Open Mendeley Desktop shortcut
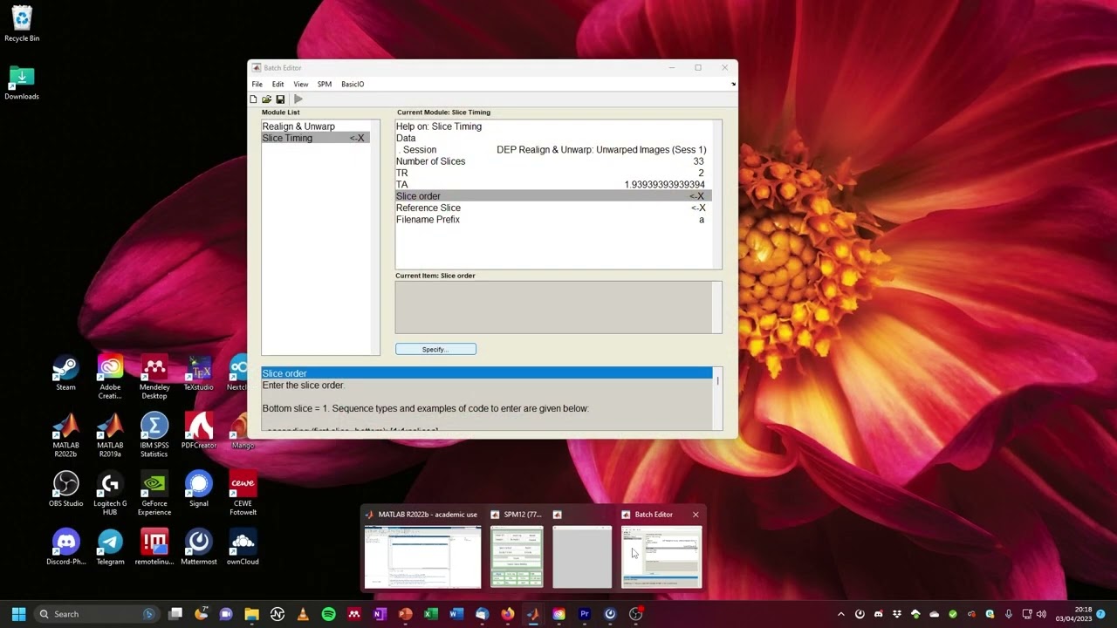1117x628 pixels. pyautogui.click(x=154, y=378)
